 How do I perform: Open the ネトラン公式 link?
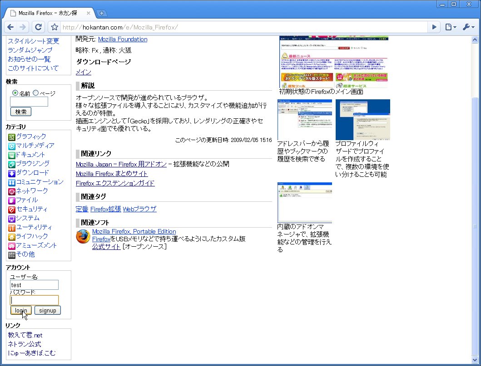coord(25,344)
